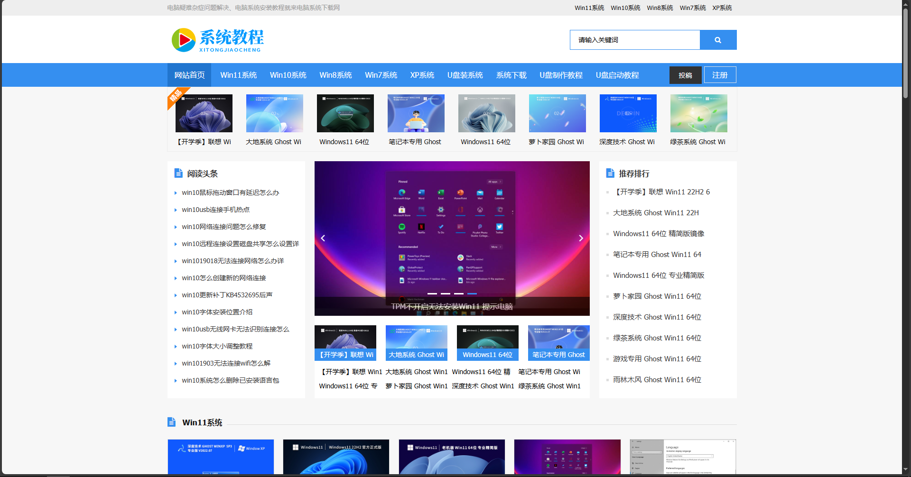
Task: Open the 深度技术 Ghost Wi thumbnail
Action: pos(627,113)
